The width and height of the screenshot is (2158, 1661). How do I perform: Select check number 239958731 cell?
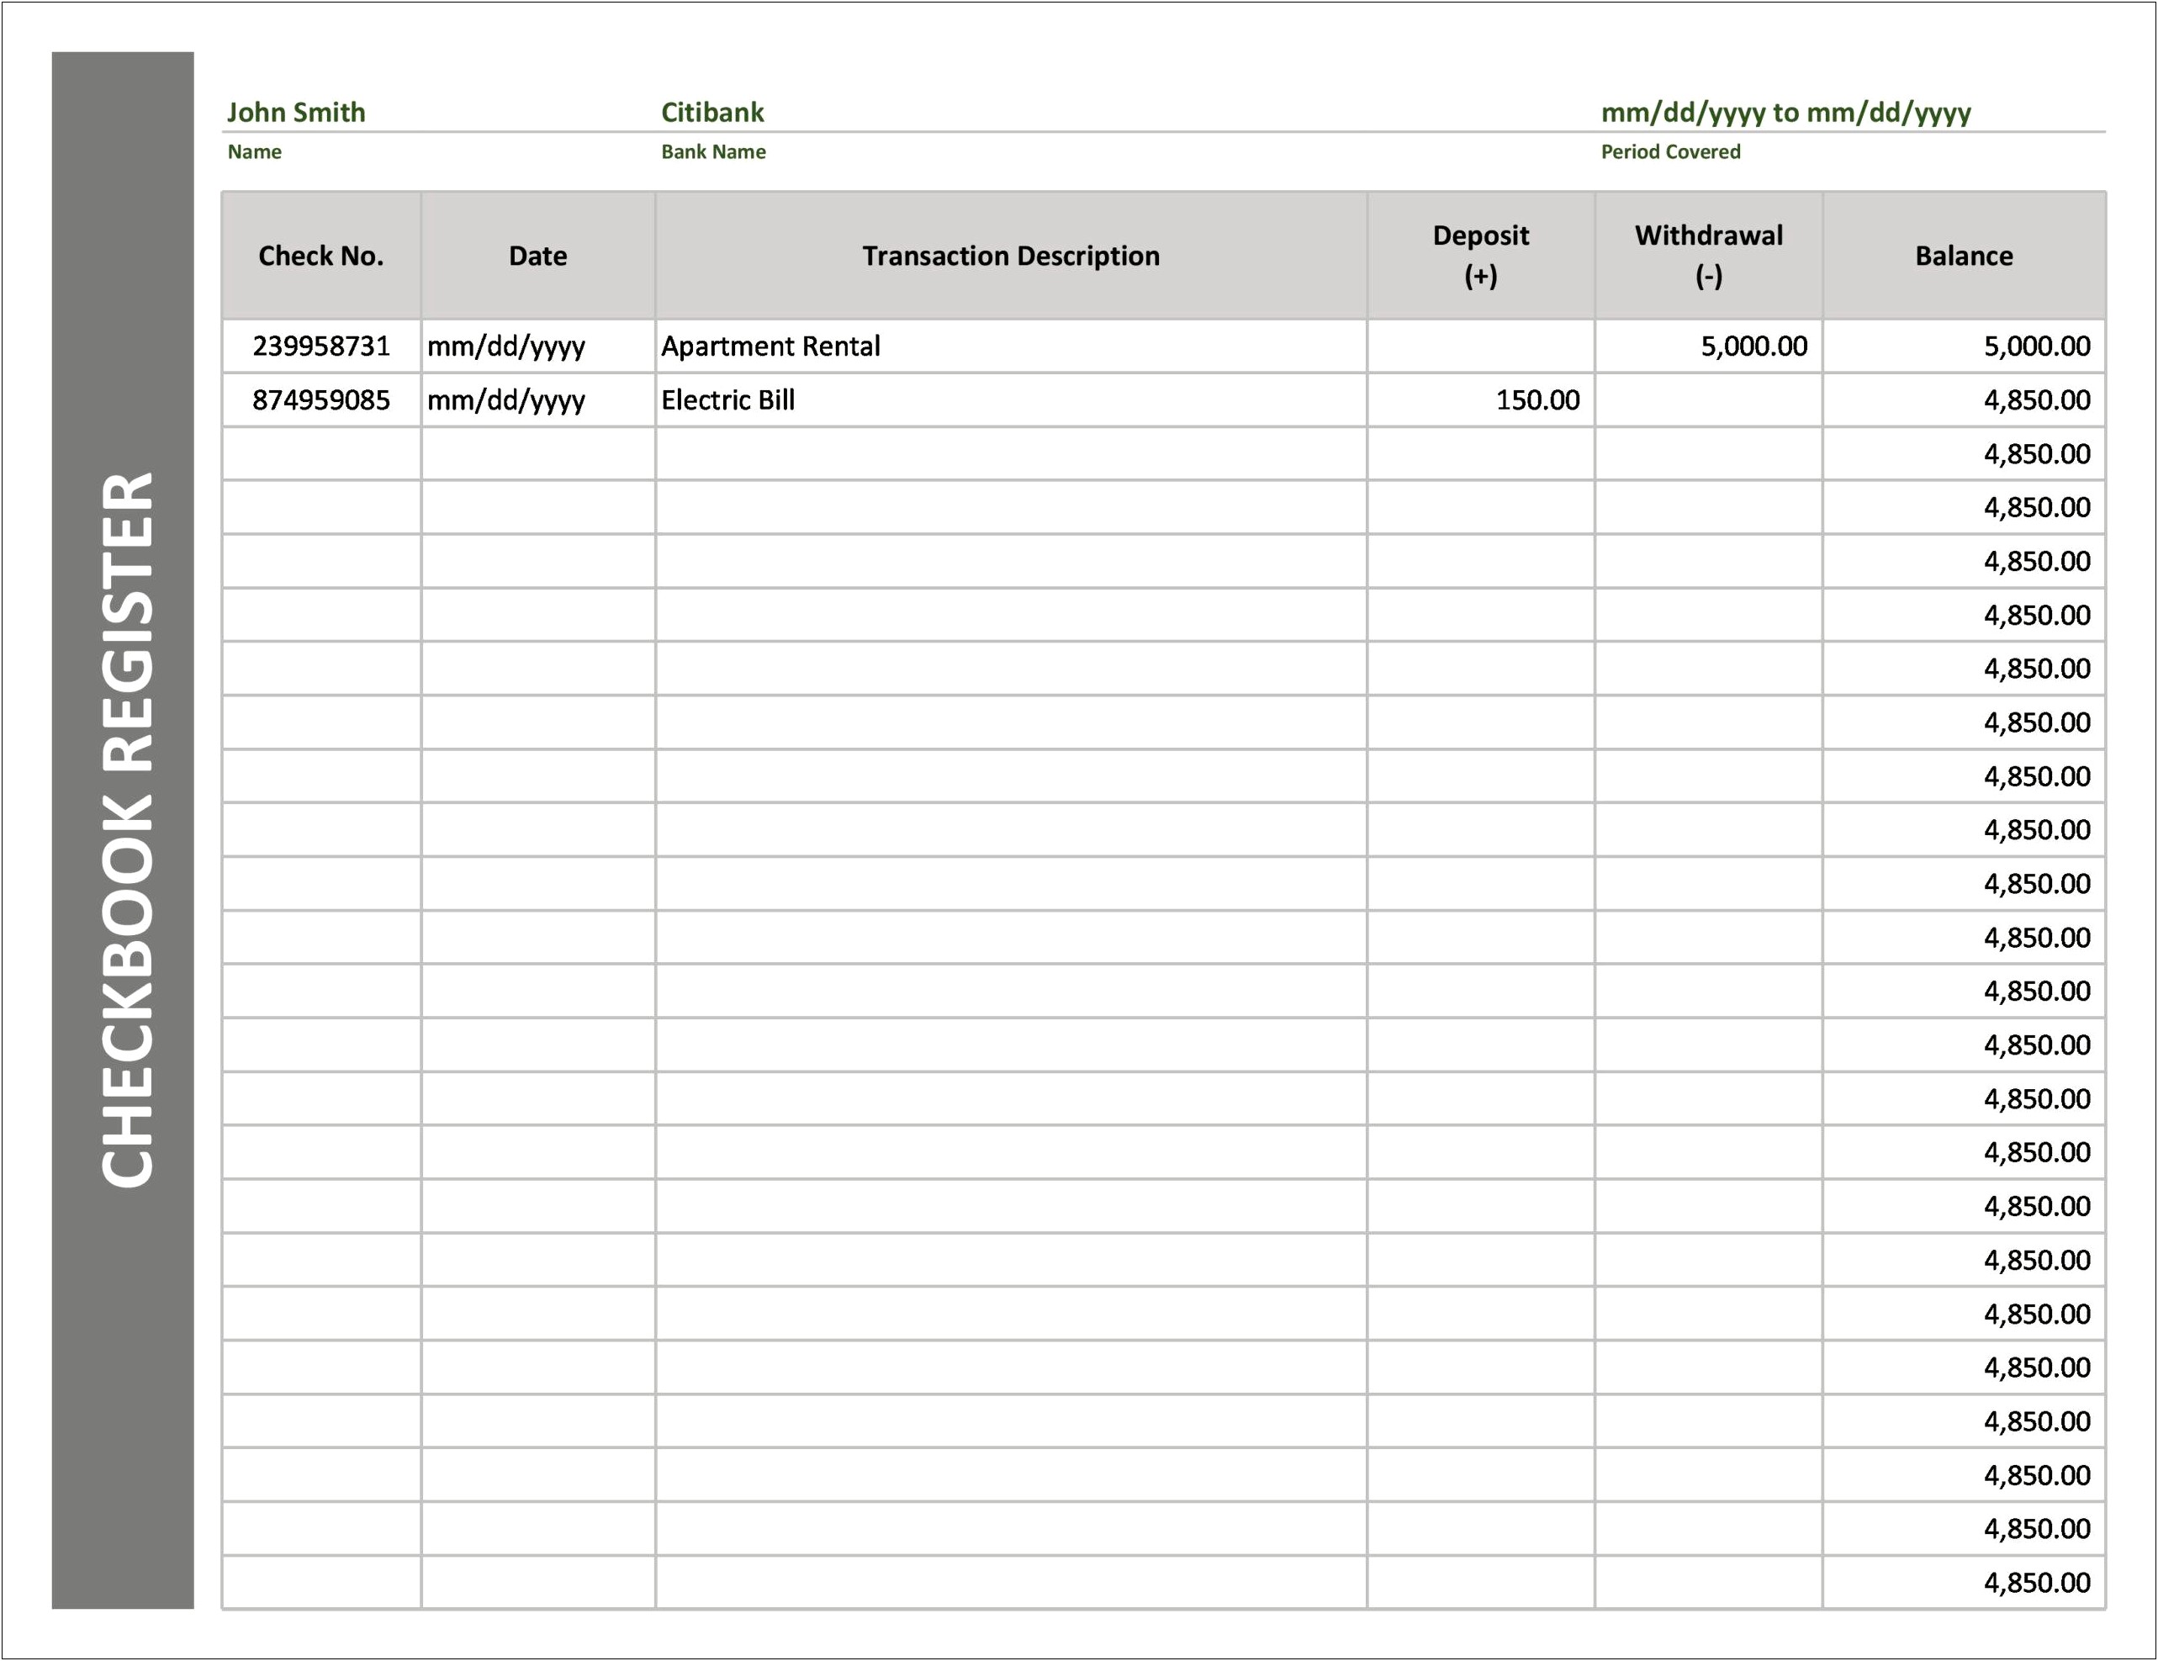coord(321,346)
